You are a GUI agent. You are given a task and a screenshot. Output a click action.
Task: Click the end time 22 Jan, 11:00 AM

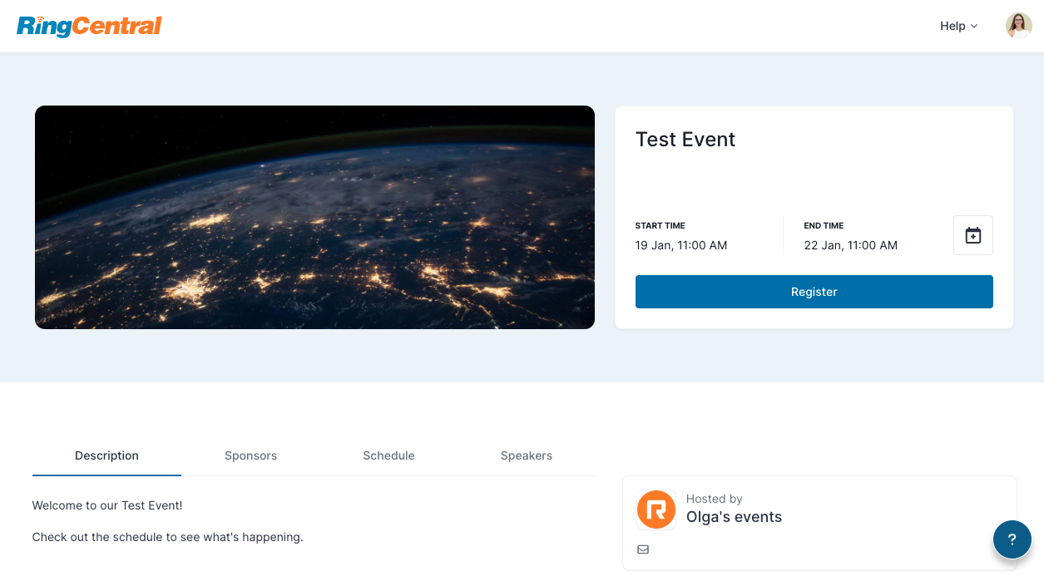(850, 245)
